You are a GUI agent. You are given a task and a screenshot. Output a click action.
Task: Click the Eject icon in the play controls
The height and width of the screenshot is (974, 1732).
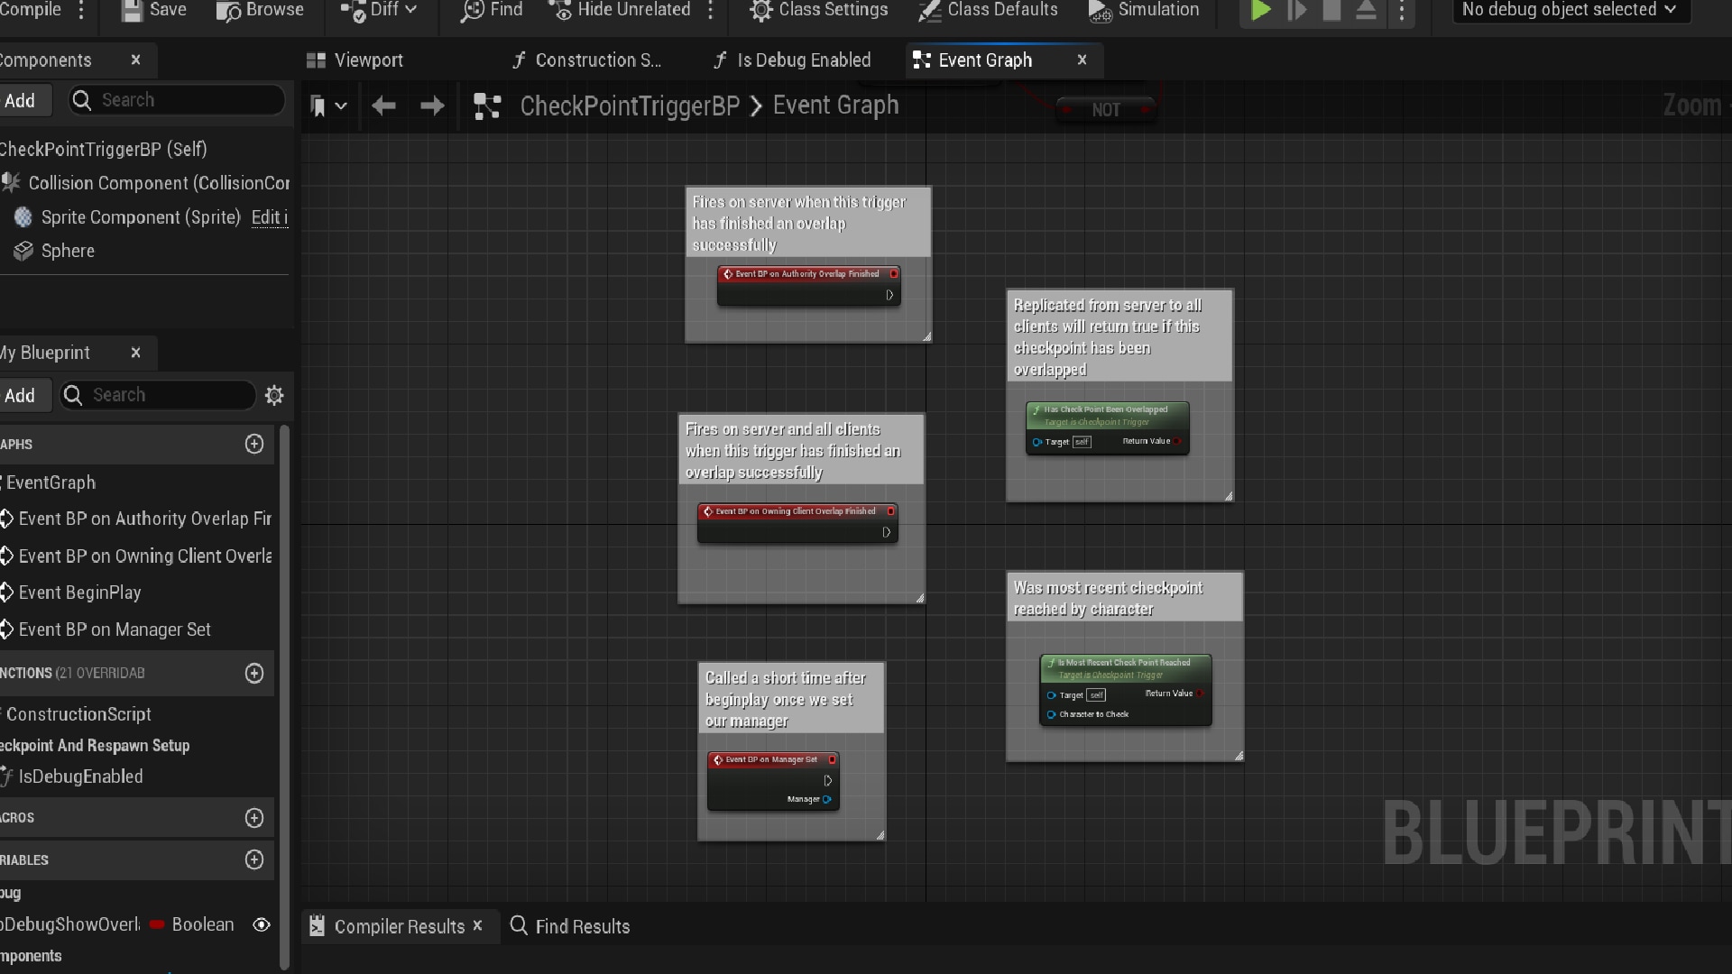[x=1366, y=10]
